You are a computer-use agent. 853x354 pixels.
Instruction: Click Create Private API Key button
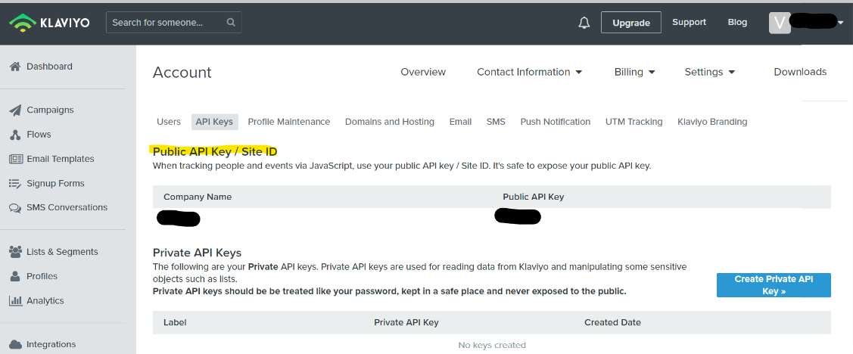point(774,285)
